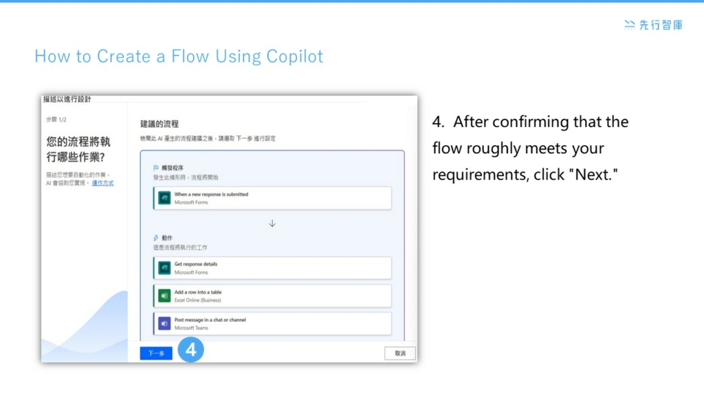This screenshot has width=704, height=396.
Task: Click the Microsoft Forms icon on the trigger card
Action: pos(164,197)
